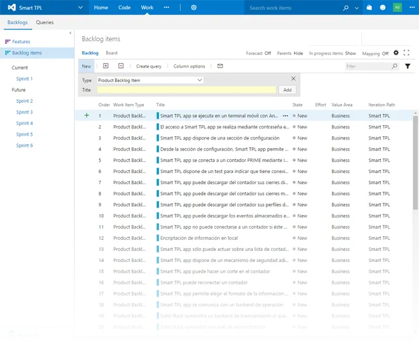Open row 1 actions ellipsis

285,116
